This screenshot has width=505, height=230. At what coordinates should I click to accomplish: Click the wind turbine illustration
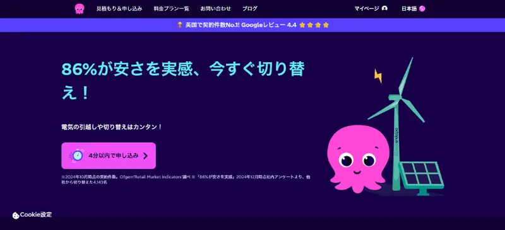(396, 124)
